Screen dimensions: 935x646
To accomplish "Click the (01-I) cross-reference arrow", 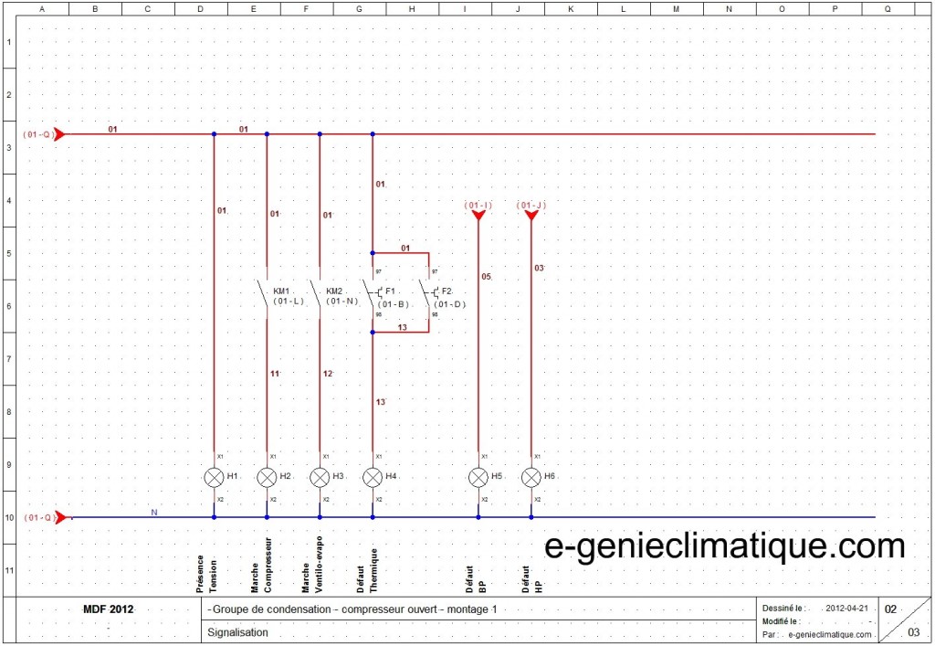I will 478,215.
